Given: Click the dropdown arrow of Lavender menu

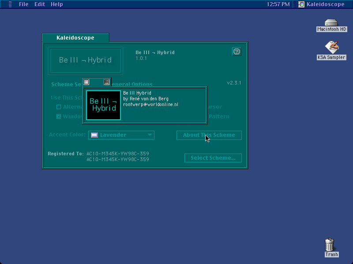Looking at the screenshot, I should point(150,135).
